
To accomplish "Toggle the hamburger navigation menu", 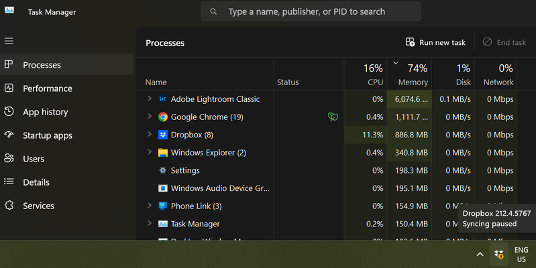I will click(9, 41).
